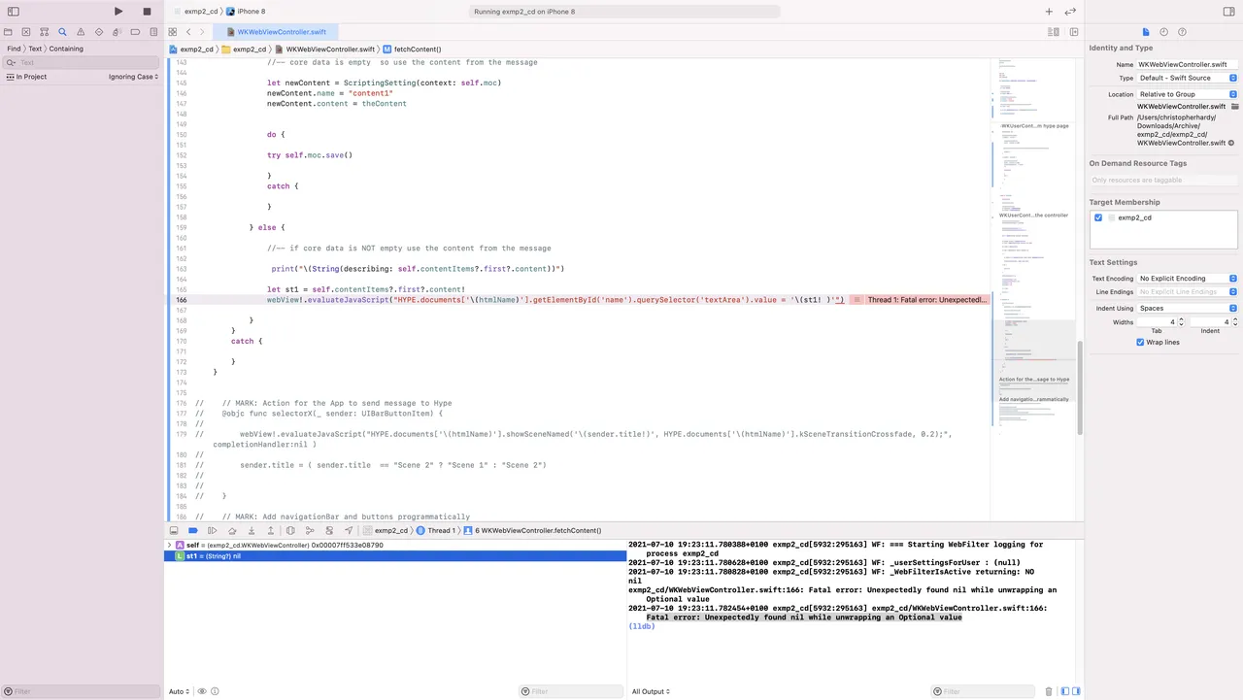Select the WKWebViewController.swift editor tab

tap(276, 32)
